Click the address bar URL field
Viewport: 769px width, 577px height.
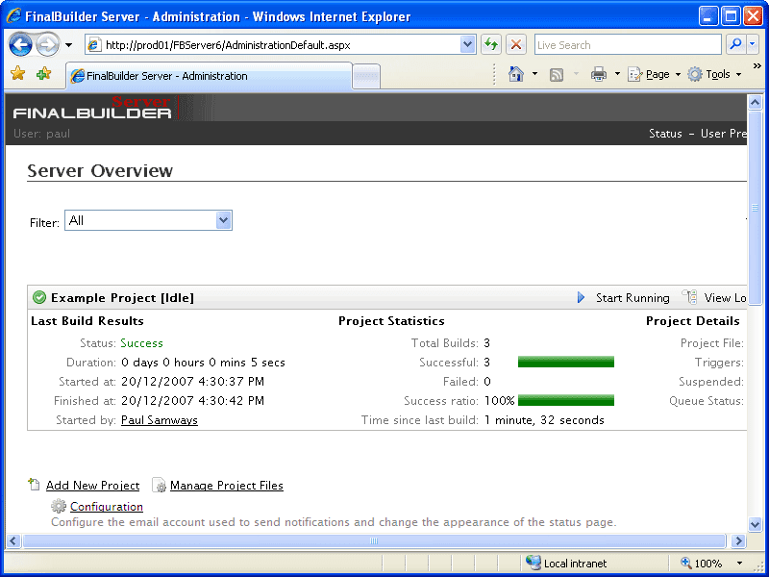click(x=282, y=45)
